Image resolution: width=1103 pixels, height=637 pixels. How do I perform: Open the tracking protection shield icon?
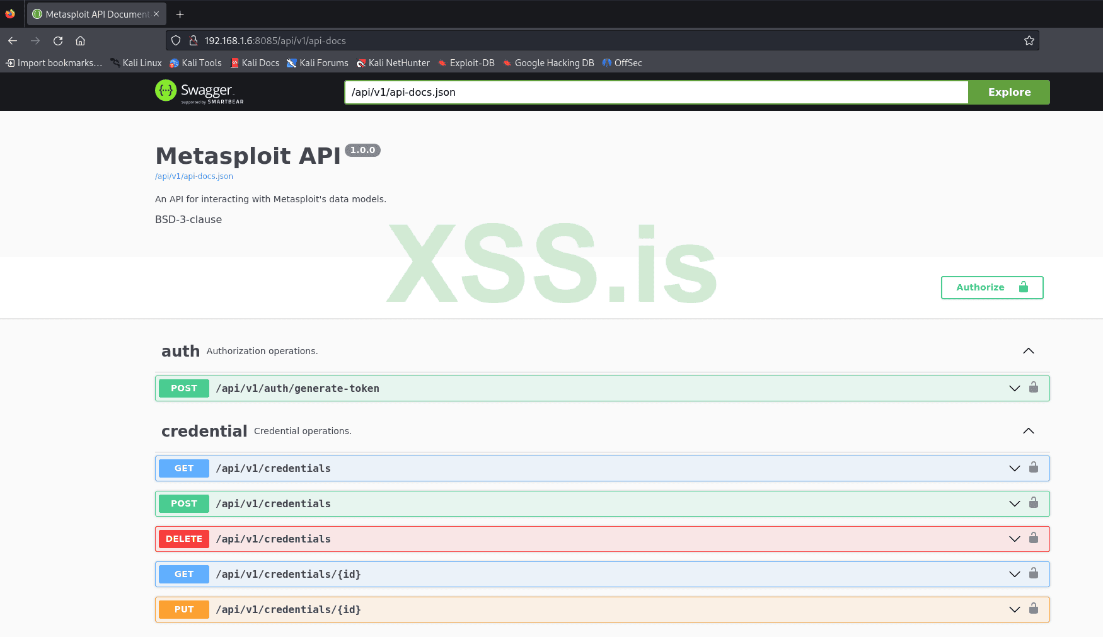176,41
